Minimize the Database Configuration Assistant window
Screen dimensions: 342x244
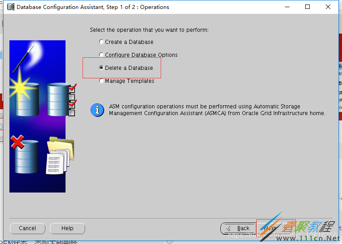pyautogui.click(x=287, y=7)
